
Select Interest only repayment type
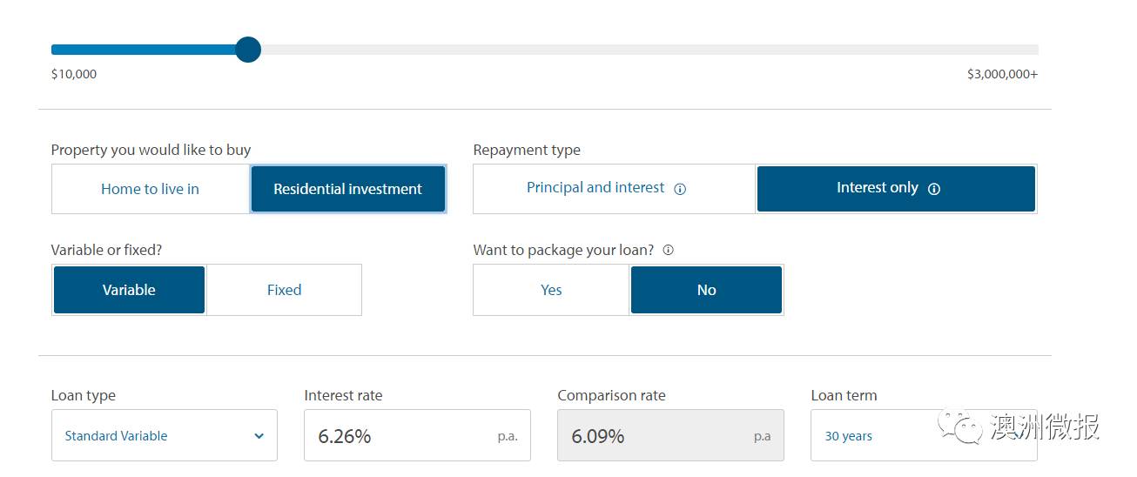point(878,188)
